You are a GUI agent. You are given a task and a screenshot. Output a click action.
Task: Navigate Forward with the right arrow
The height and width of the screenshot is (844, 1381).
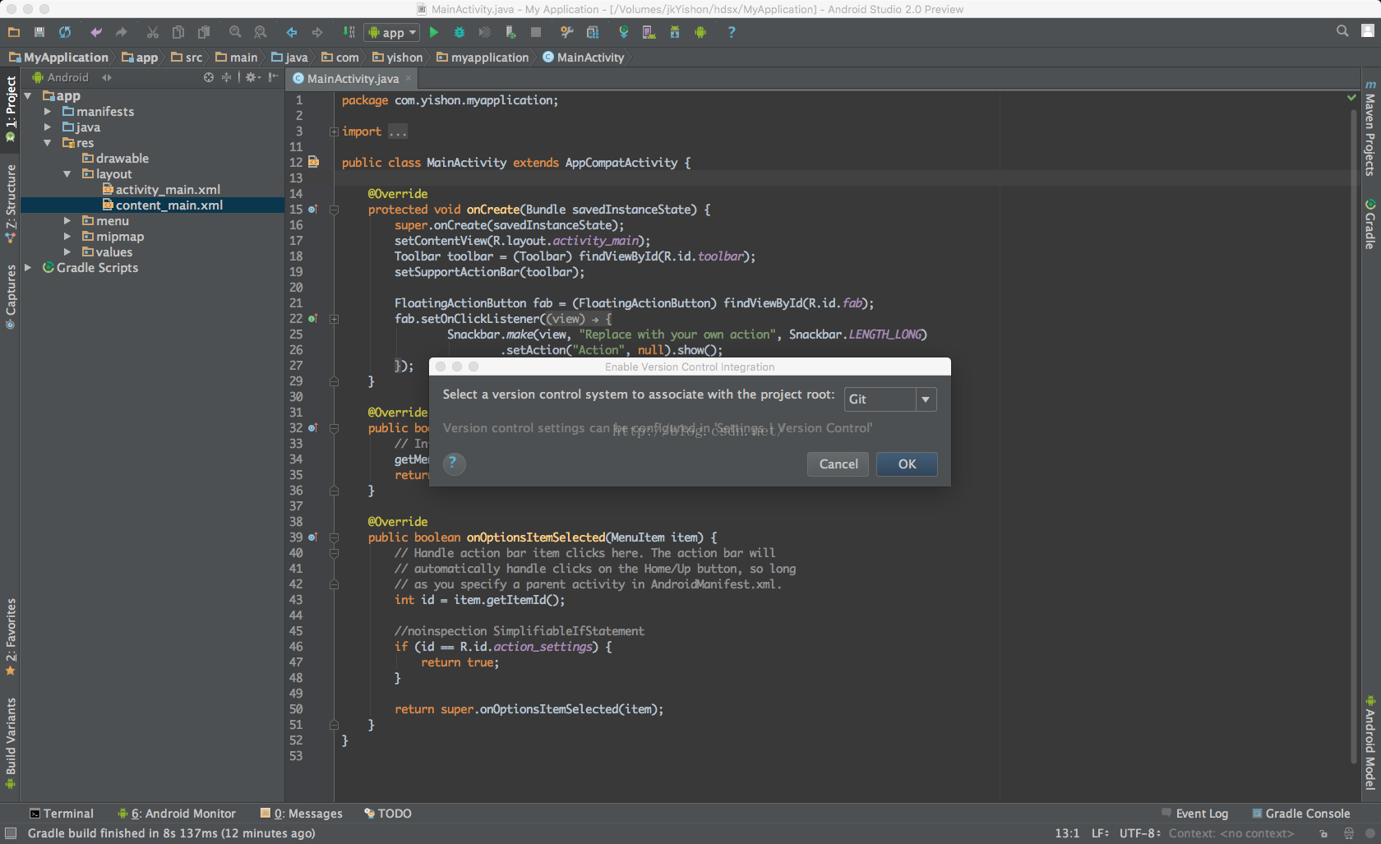click(317, 32)
